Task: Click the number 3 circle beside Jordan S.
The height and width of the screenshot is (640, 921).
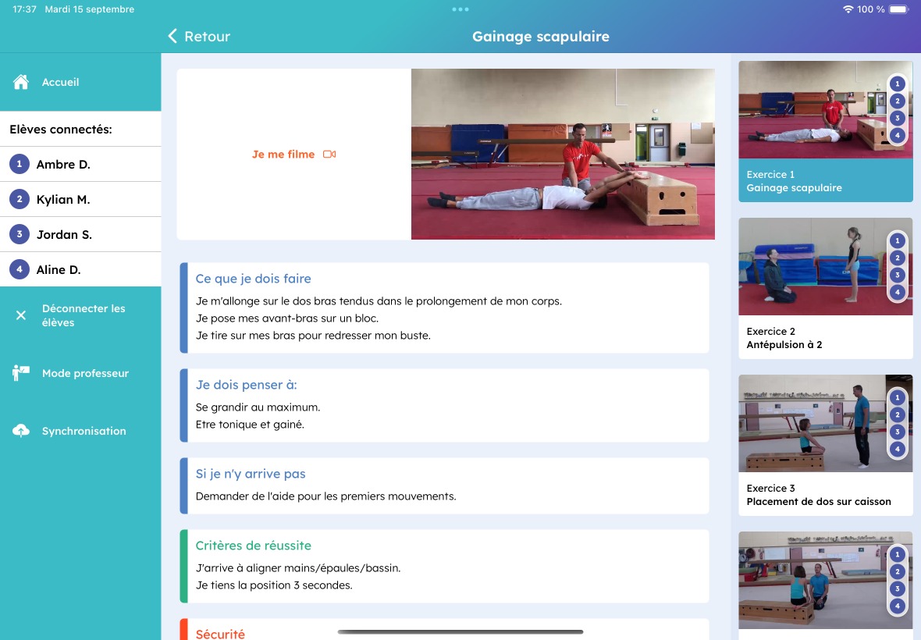Action: (20, 234)
